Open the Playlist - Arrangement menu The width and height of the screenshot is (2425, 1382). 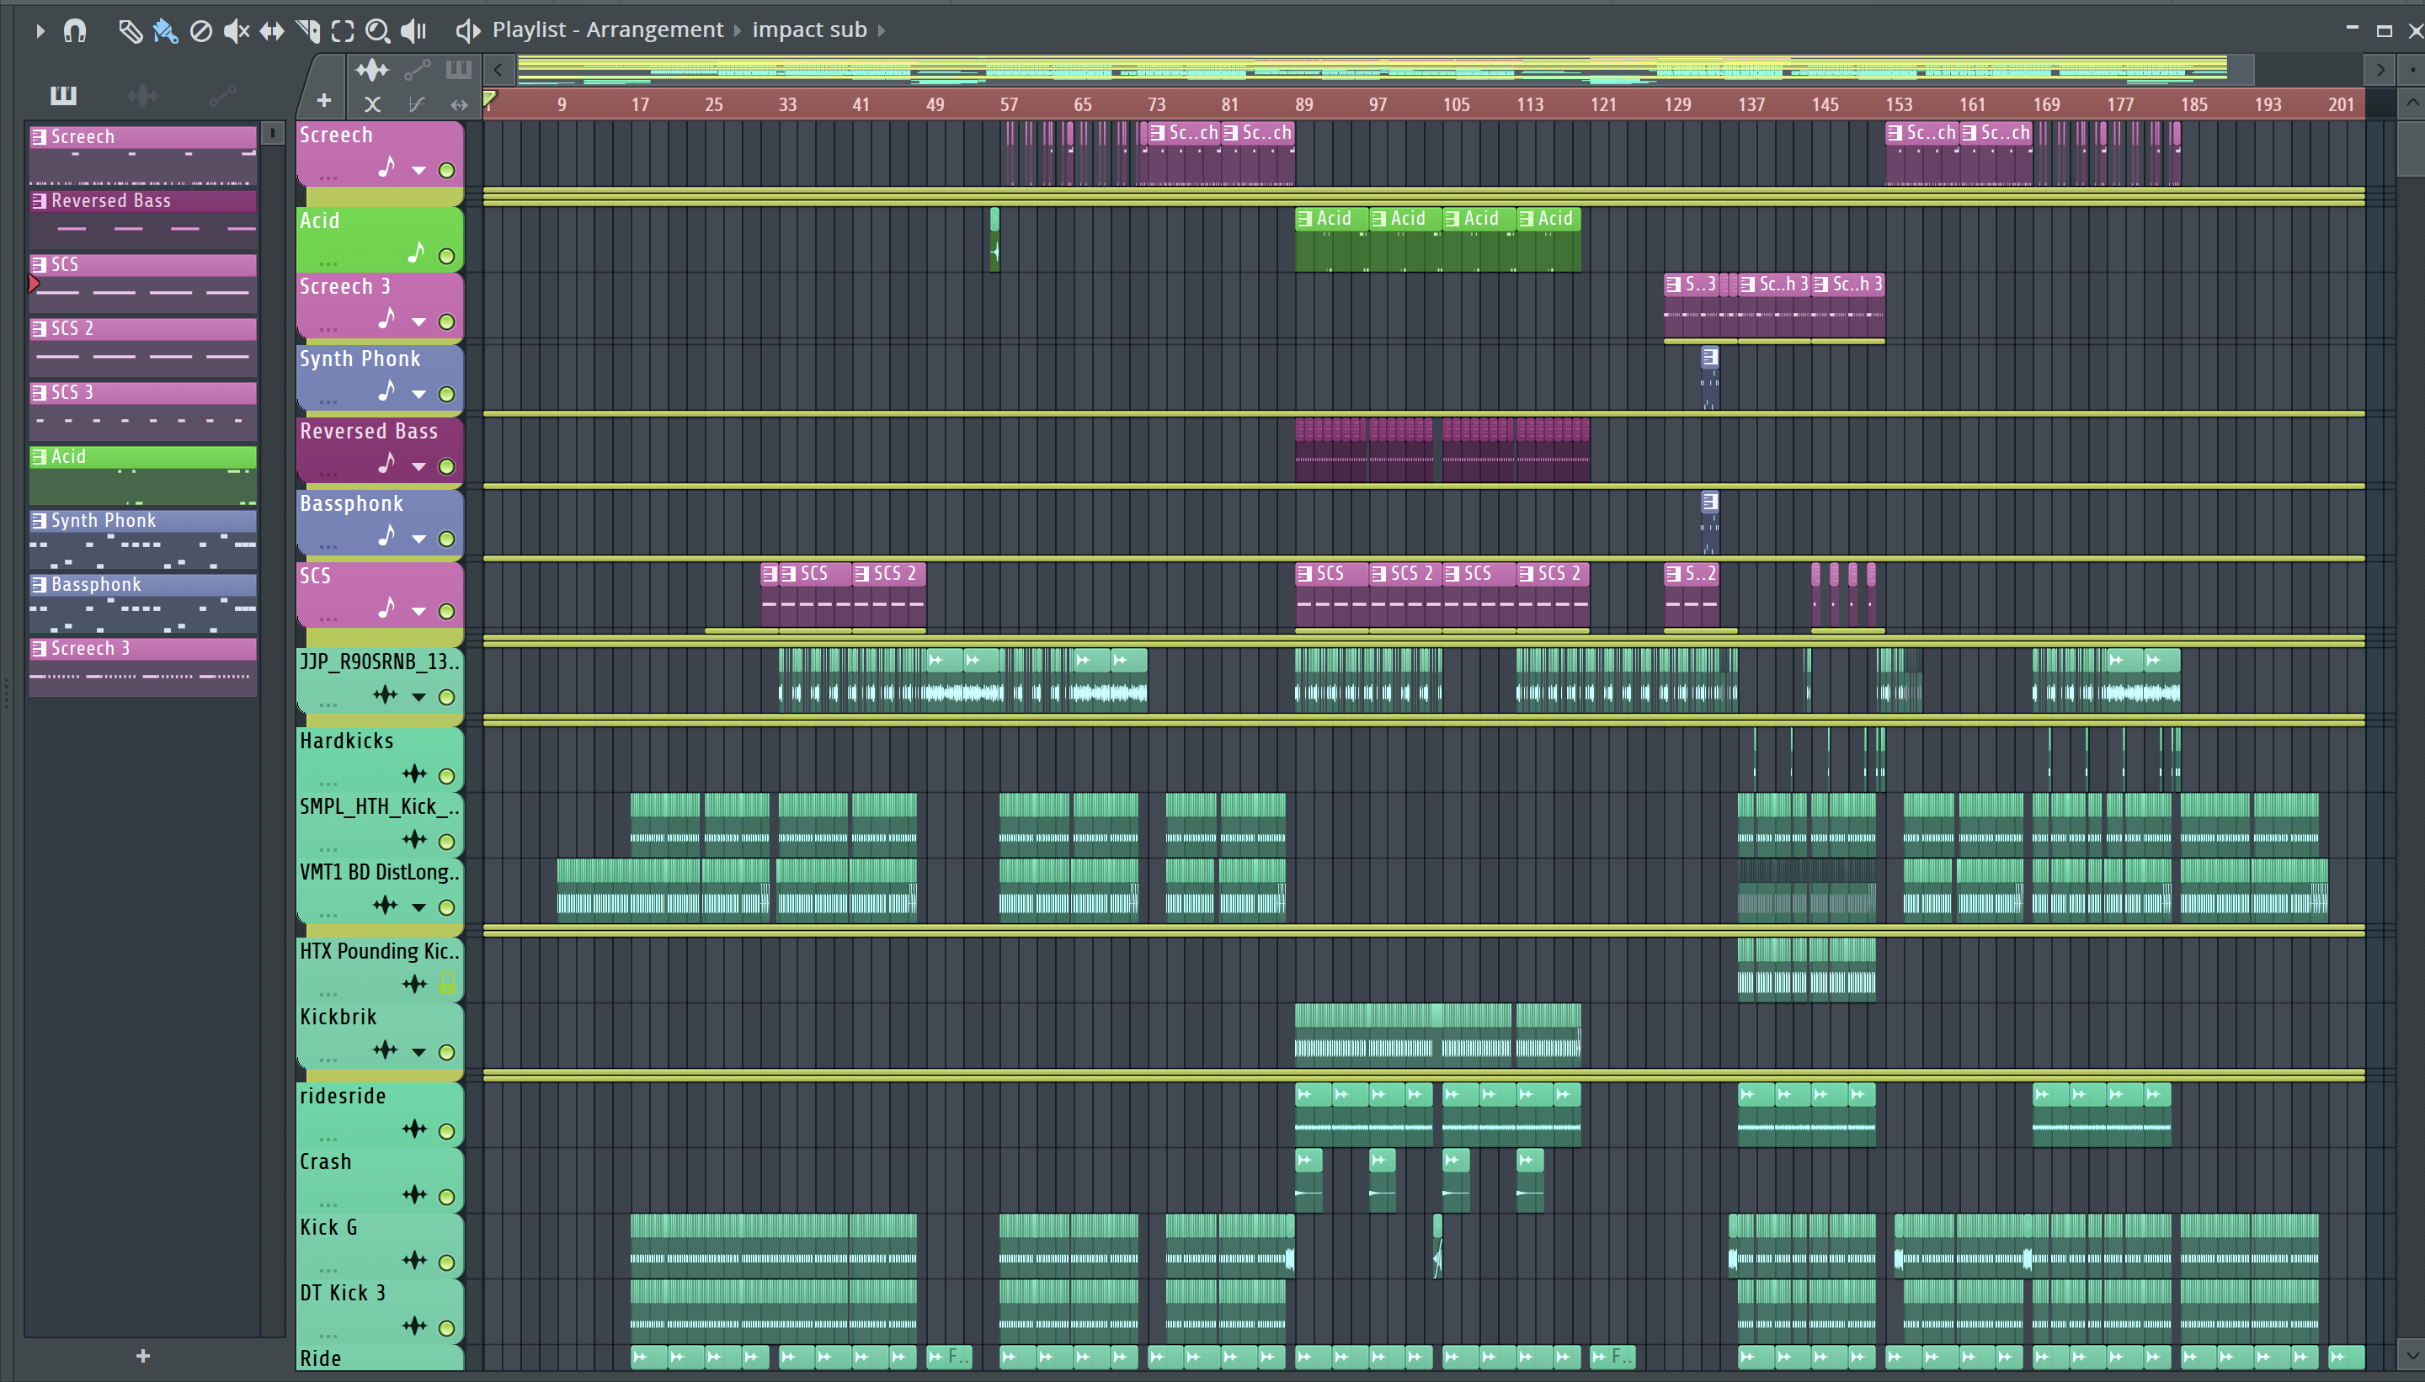608,29
